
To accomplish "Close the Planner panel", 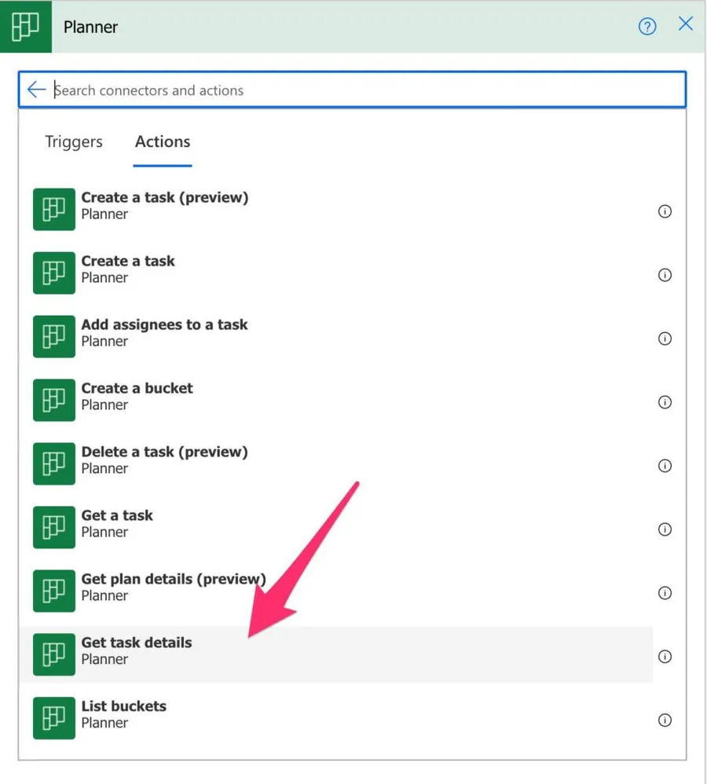I will 685,24.
